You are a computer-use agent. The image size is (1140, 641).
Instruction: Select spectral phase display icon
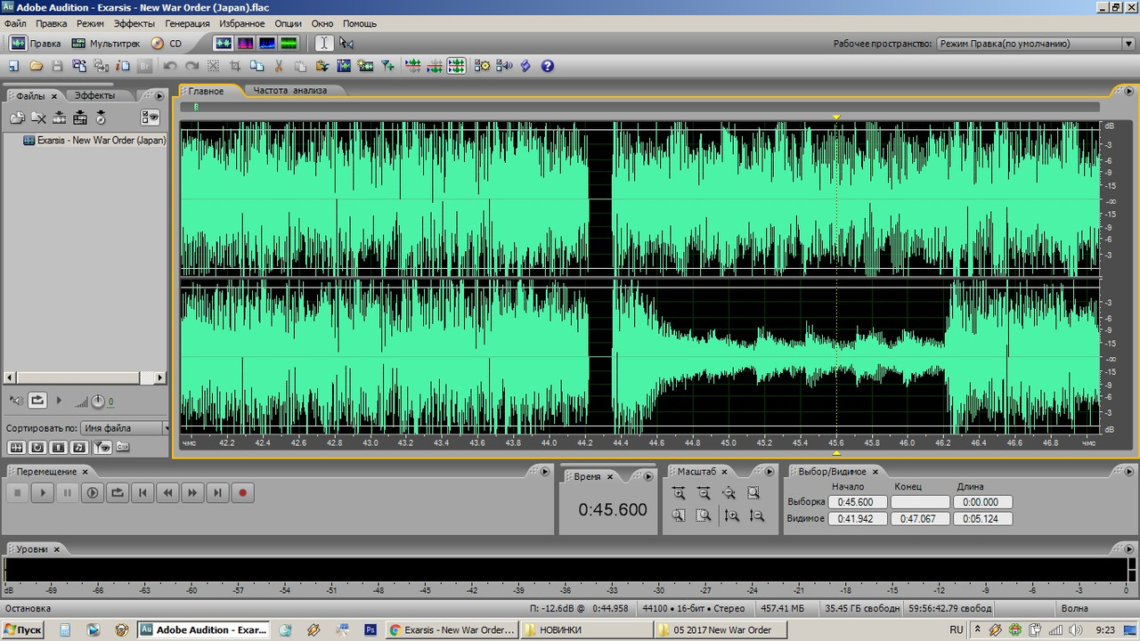[x=289, y=43]
